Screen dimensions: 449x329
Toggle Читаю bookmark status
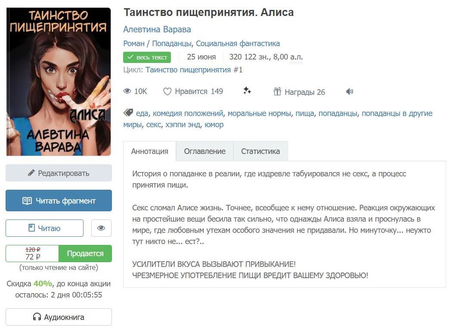tap(44, 228)
